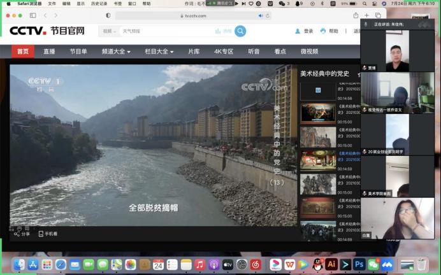Open Spotlight search in menu bar
Image resolution: width=441 pixels, height=275 pixels.
tap(365, 4)
